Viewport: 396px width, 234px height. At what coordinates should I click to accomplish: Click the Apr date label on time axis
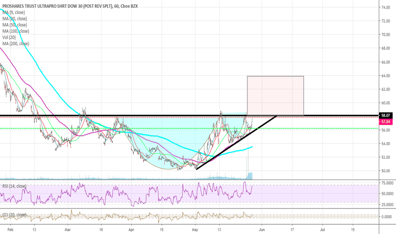[x=131, y=230]
